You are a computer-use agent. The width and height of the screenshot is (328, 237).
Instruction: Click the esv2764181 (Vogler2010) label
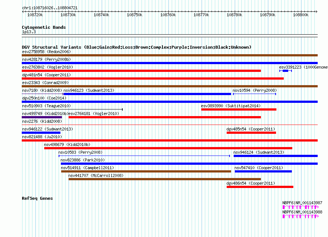pos(94,114)
